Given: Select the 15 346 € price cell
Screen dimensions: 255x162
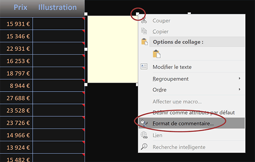Looking at the screenshot, I should pyautogui.click(x=16, y=36).
